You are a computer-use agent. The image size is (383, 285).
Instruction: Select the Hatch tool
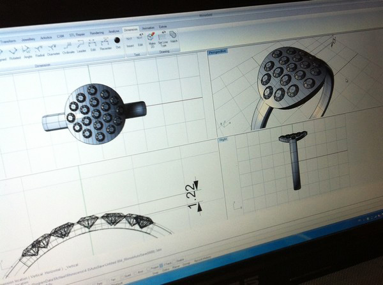tap(174, 40)
